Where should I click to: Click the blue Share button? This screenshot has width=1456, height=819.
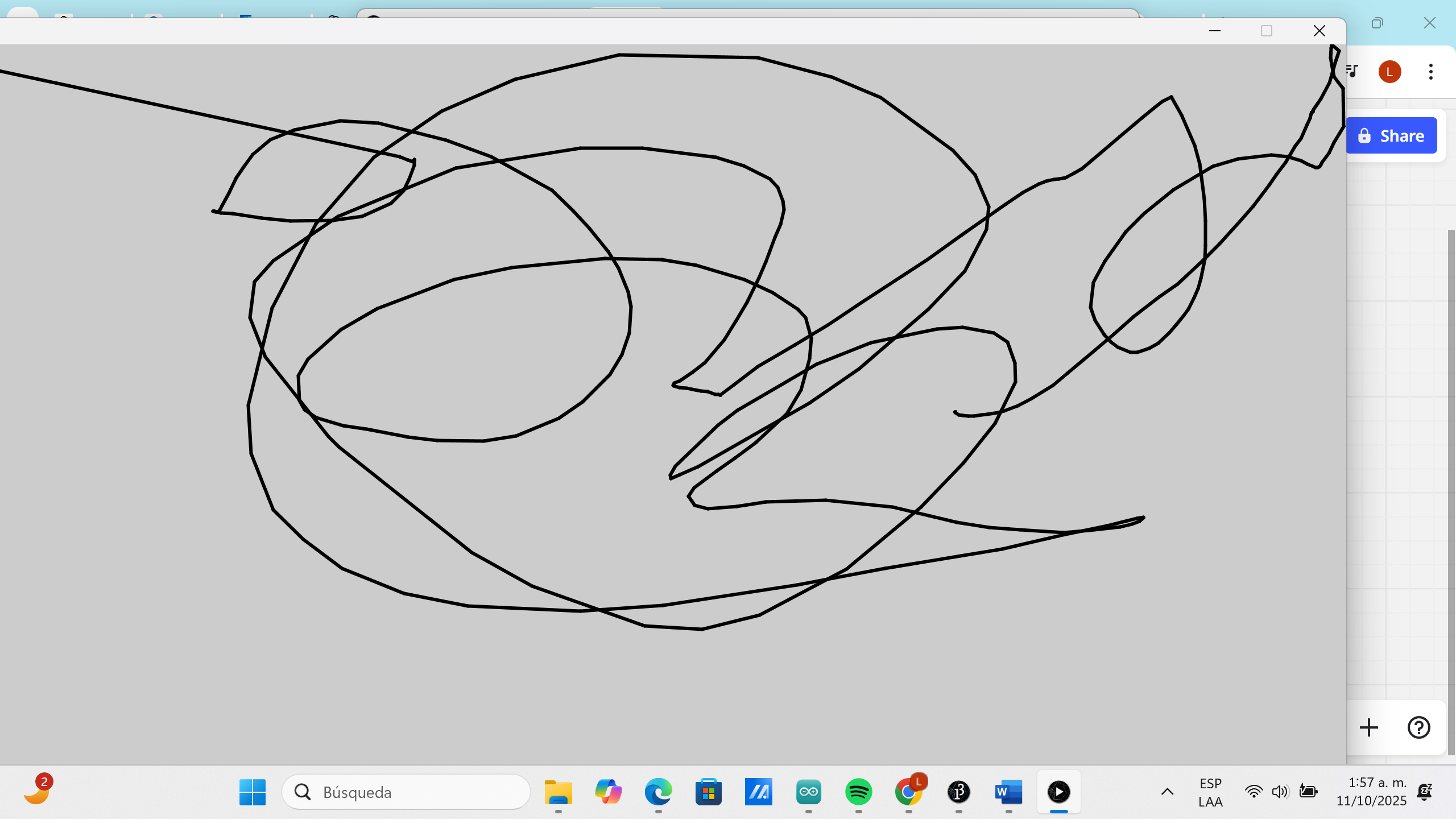click(1391, 136)
